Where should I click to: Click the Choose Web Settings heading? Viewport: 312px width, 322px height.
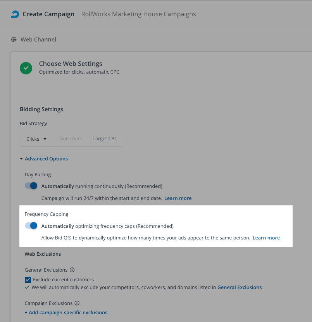click(x=71, y=64)
